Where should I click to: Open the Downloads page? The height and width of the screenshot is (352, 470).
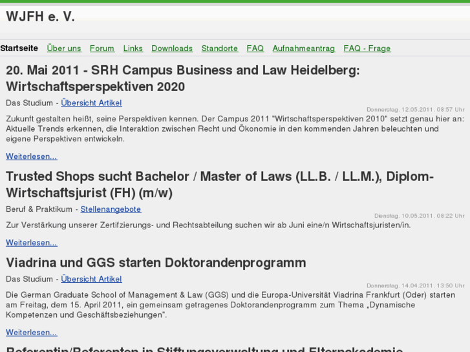point(172,48)
